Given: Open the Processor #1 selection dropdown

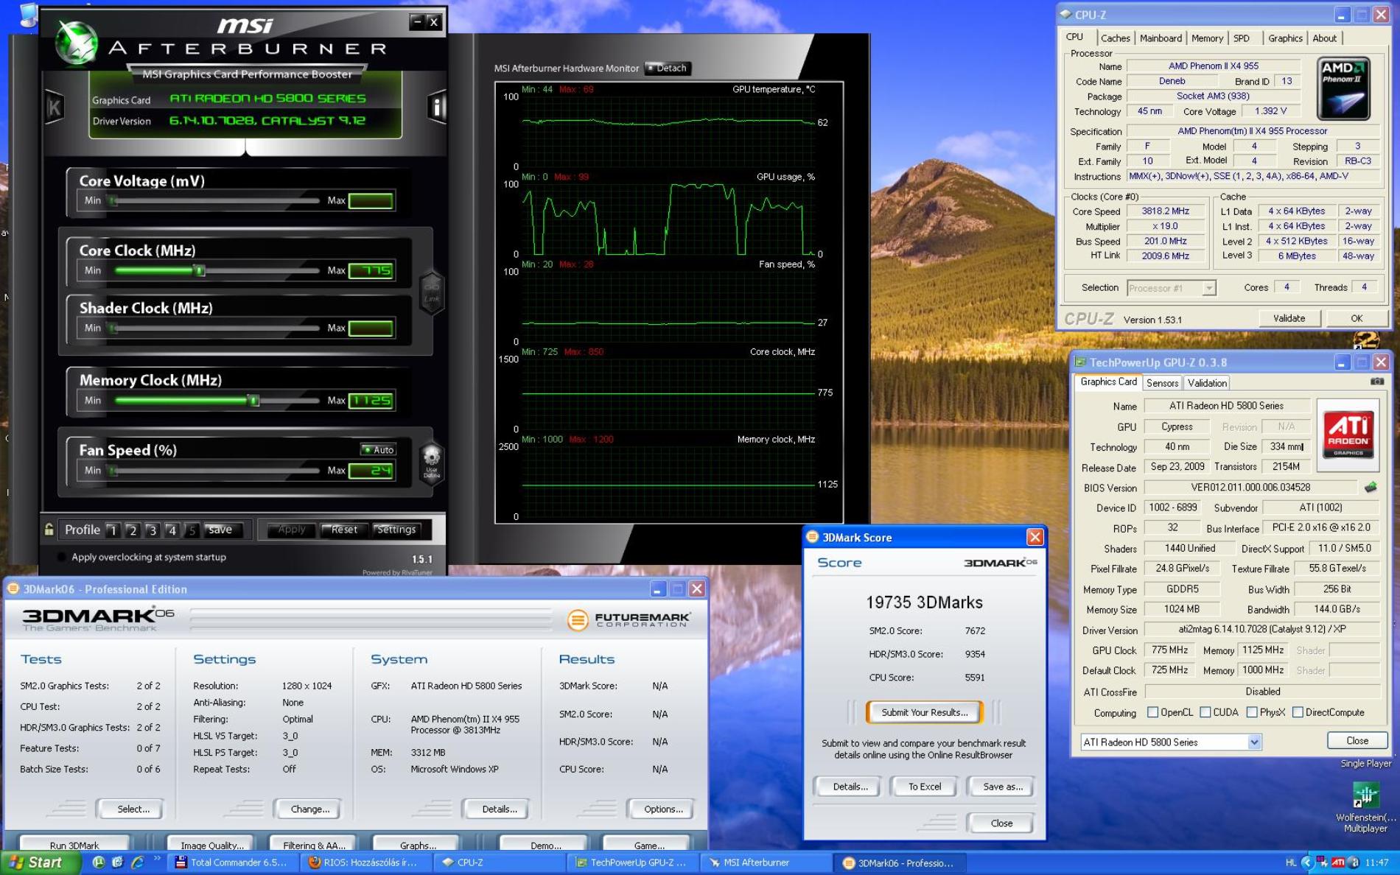Looking at the screenshot, I should pyautogui.click(x=1208, y=288).
